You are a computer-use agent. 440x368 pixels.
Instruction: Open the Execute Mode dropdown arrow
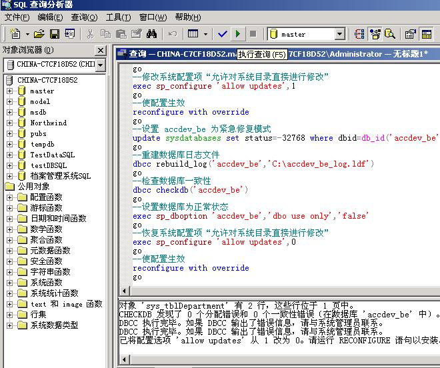coord(205,34)
